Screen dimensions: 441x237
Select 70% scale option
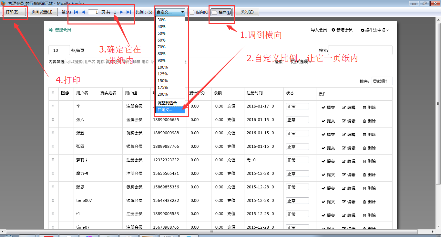[x=170, y=47]
